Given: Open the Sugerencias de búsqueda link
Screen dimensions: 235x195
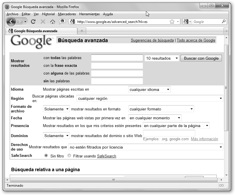Looking at the screenshot, I should click(152, 40).
